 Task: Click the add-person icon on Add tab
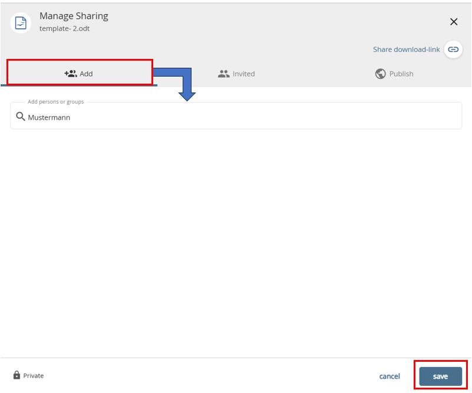point(71,74)
